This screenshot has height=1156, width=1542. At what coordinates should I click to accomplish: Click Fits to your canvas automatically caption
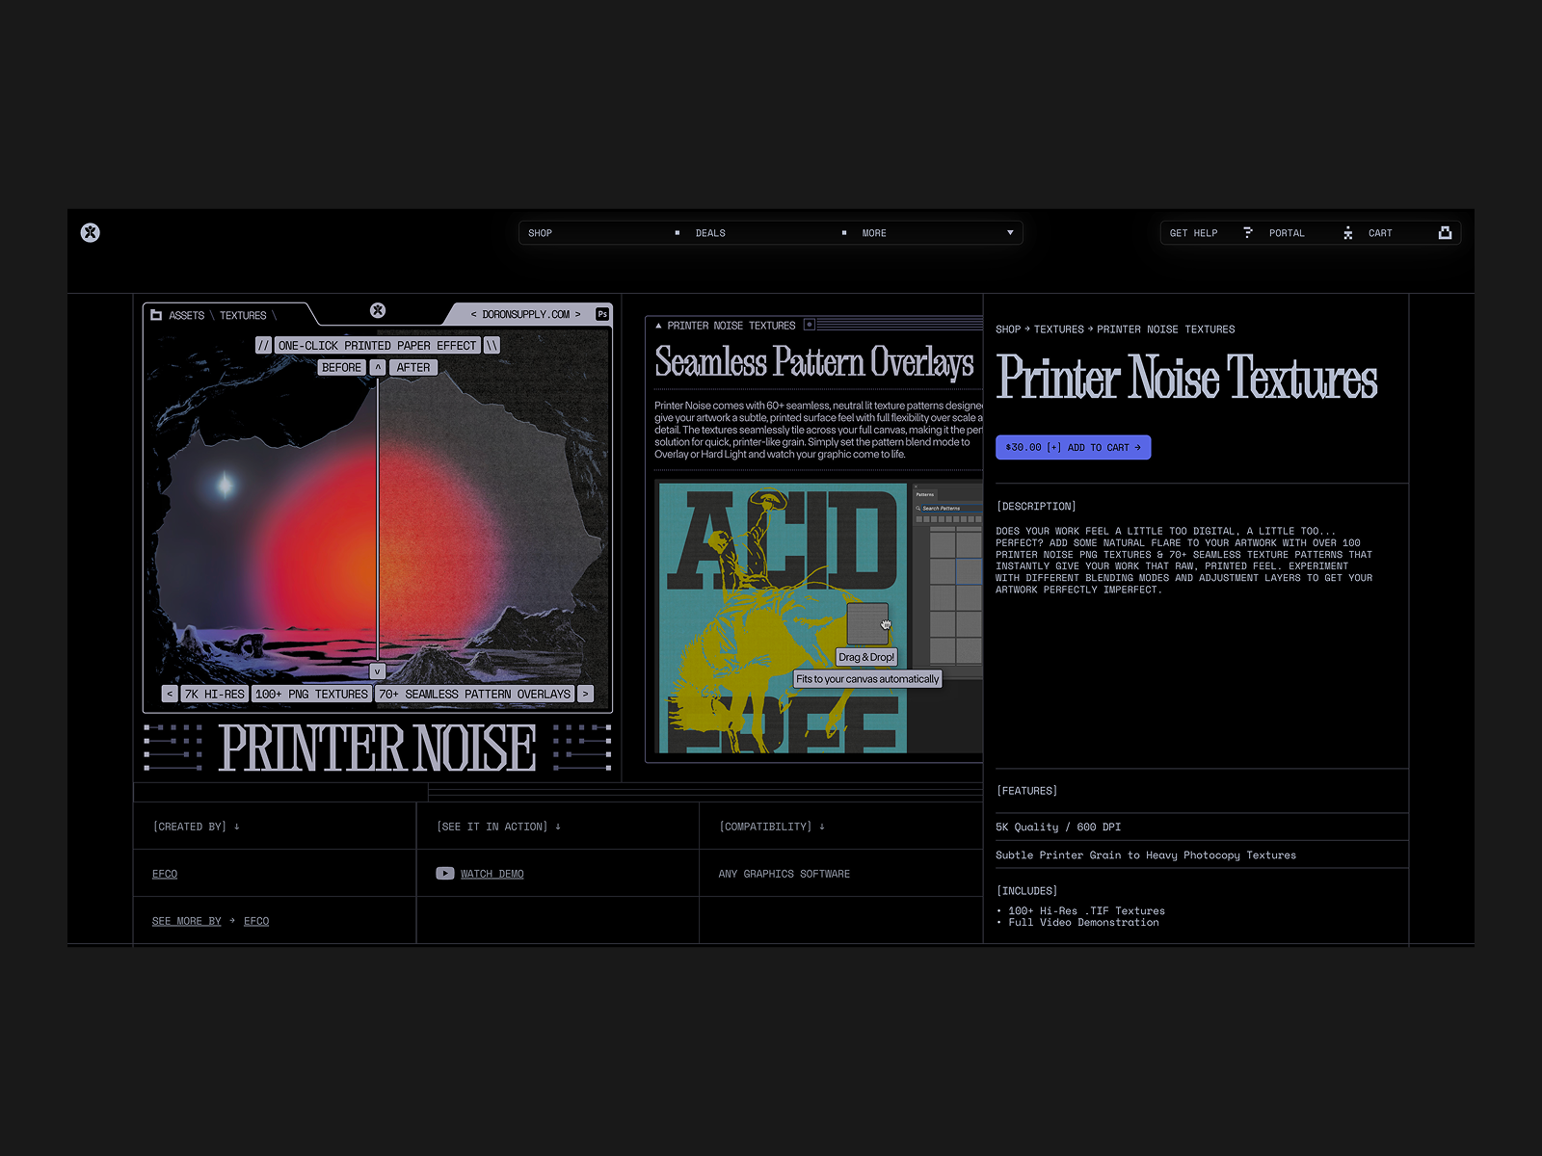867,679
